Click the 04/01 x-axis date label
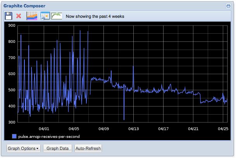 coord(44,129)
